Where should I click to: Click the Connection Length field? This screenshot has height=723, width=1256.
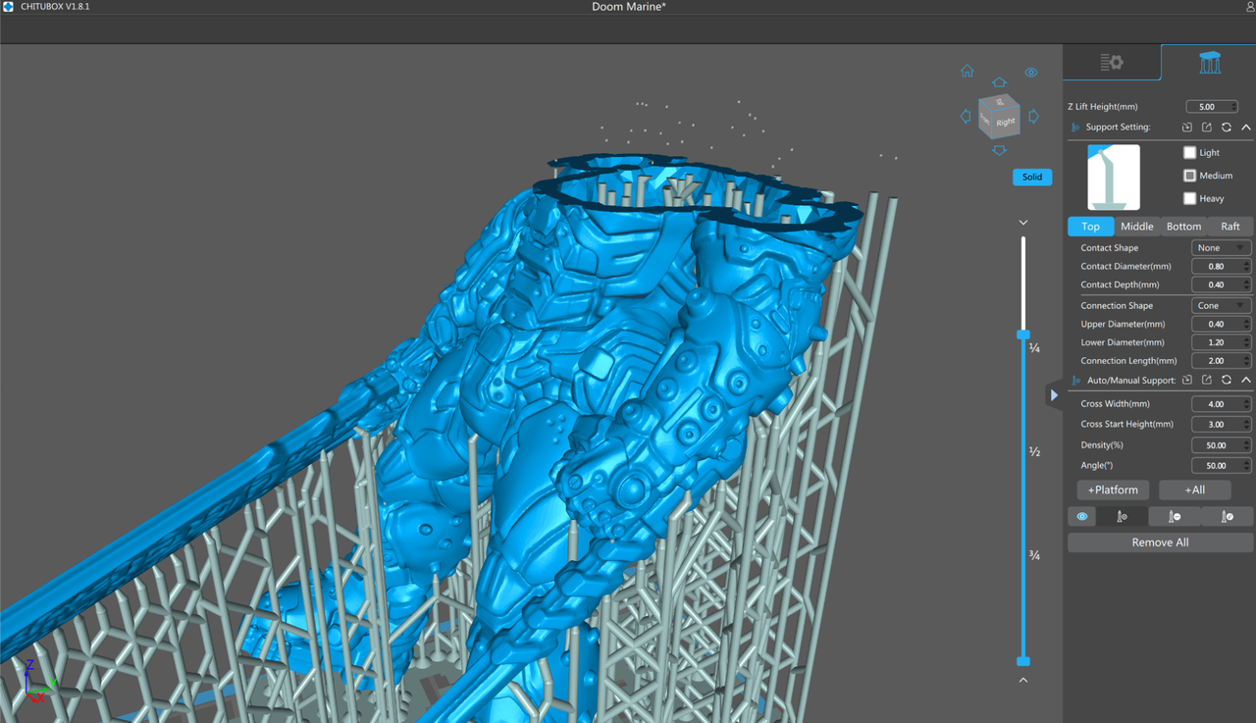[x=1221, y=361]
